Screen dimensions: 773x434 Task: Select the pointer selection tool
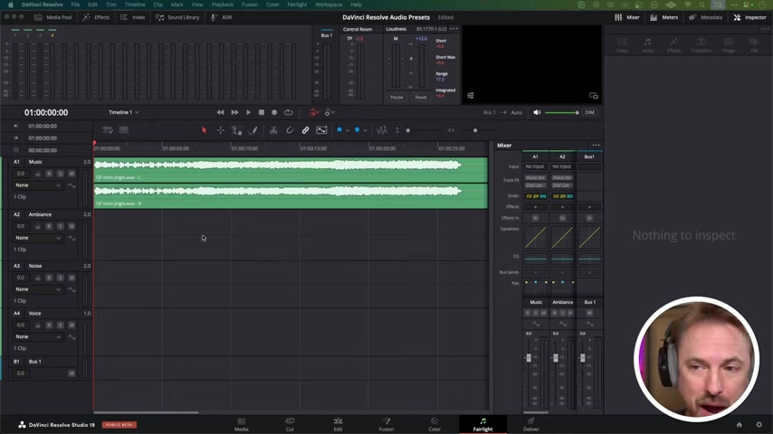tap(204, 130)
